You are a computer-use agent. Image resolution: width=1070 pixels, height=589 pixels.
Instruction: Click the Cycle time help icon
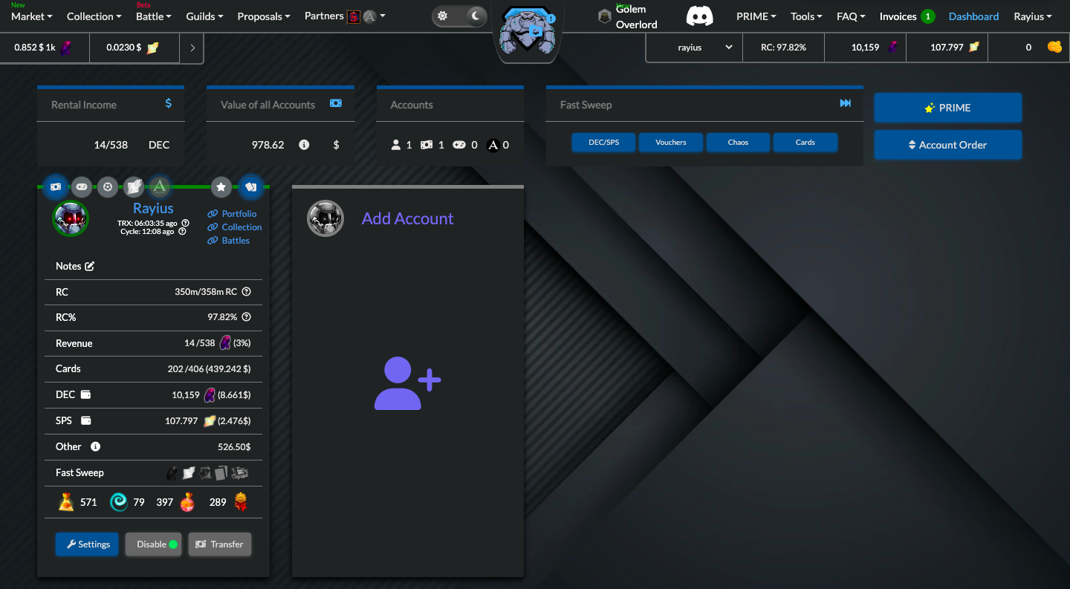182,232
